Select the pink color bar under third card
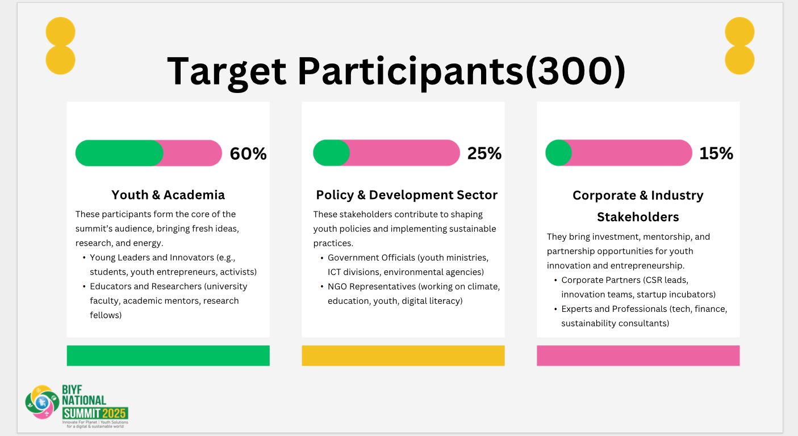 tap(638, 355)
